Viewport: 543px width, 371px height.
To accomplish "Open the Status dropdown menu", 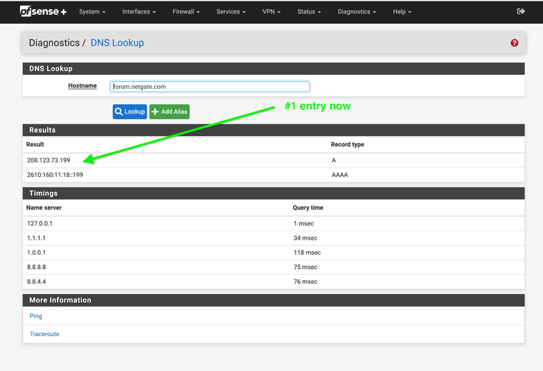I will [309, 11].
